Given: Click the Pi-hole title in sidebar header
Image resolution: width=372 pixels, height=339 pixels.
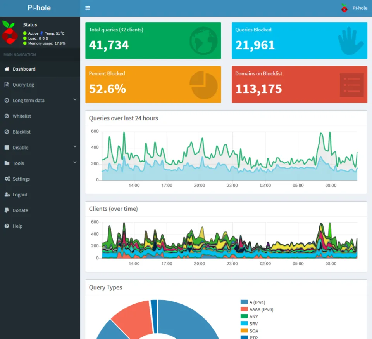Looking at the screenshot, I should coord(39,8).
